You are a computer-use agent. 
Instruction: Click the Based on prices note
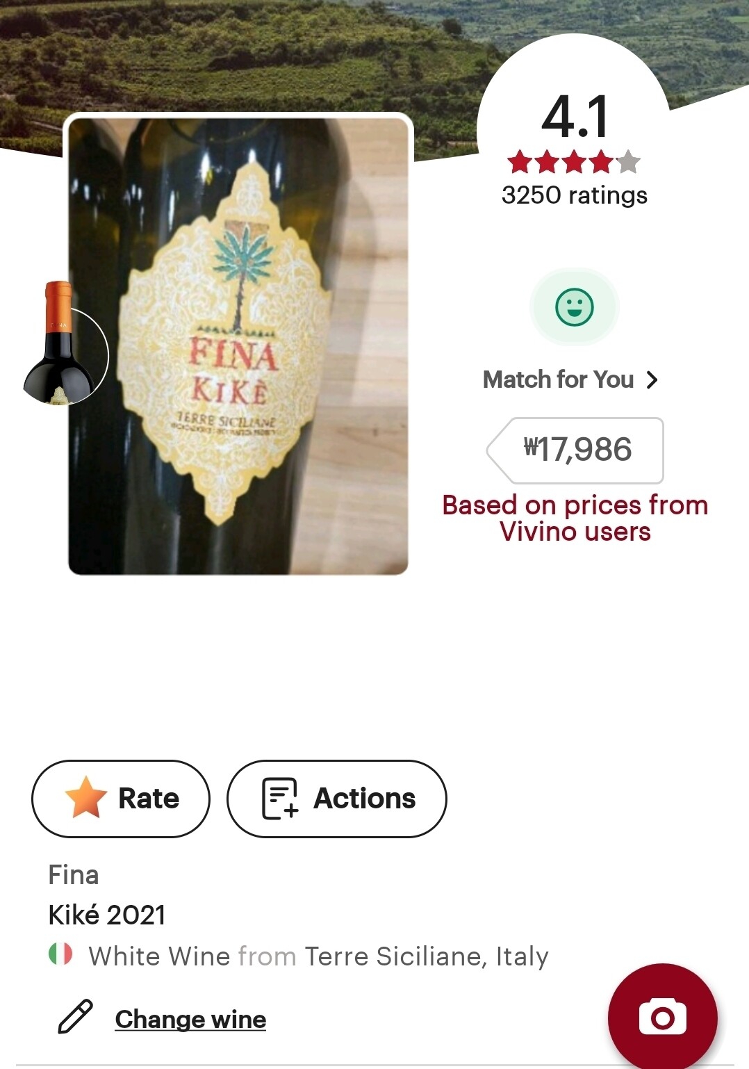click(575, 519)
